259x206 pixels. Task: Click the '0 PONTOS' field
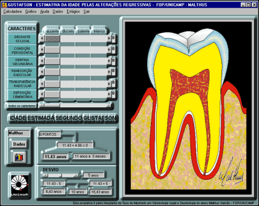click(50, 134)
